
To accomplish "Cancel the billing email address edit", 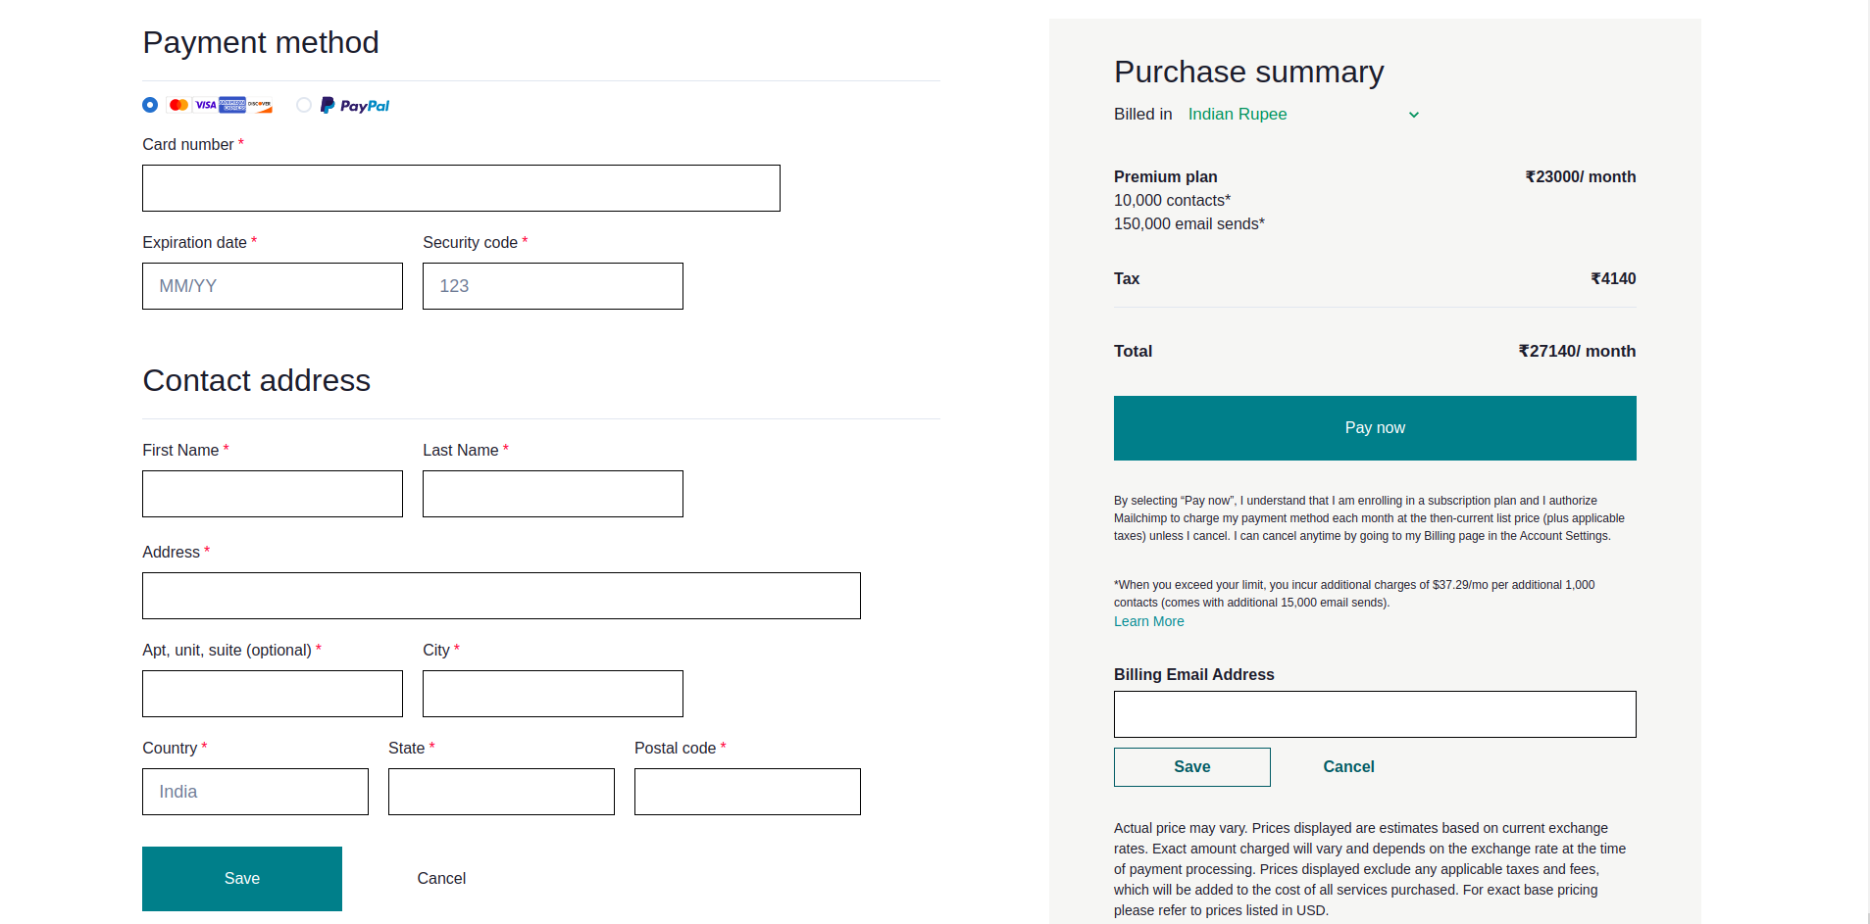I will click(x=1348, y=767).
